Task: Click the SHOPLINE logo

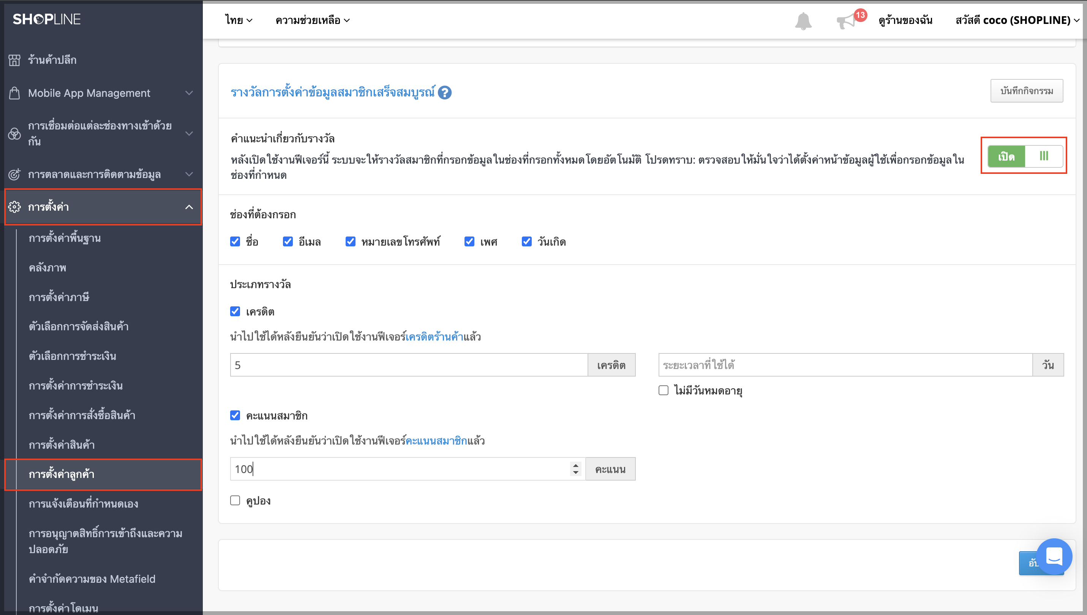Action: tap(46, 19)
